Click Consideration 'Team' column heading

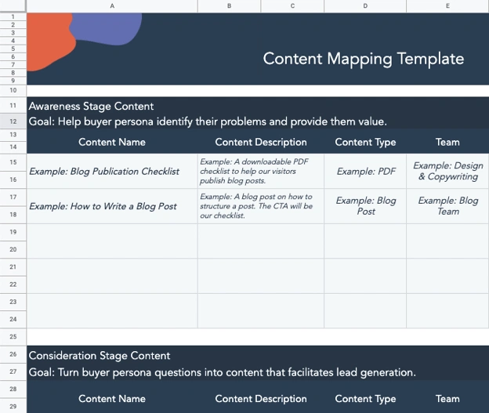click(447, 399)
